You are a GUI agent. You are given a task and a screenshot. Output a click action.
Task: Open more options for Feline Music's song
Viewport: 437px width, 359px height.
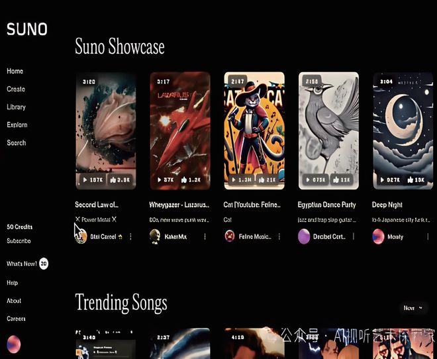click(279, 236)
